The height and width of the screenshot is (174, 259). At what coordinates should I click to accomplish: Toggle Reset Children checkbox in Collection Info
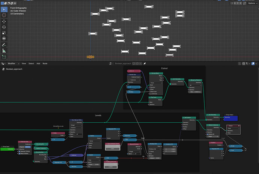(x=20, y=153)
